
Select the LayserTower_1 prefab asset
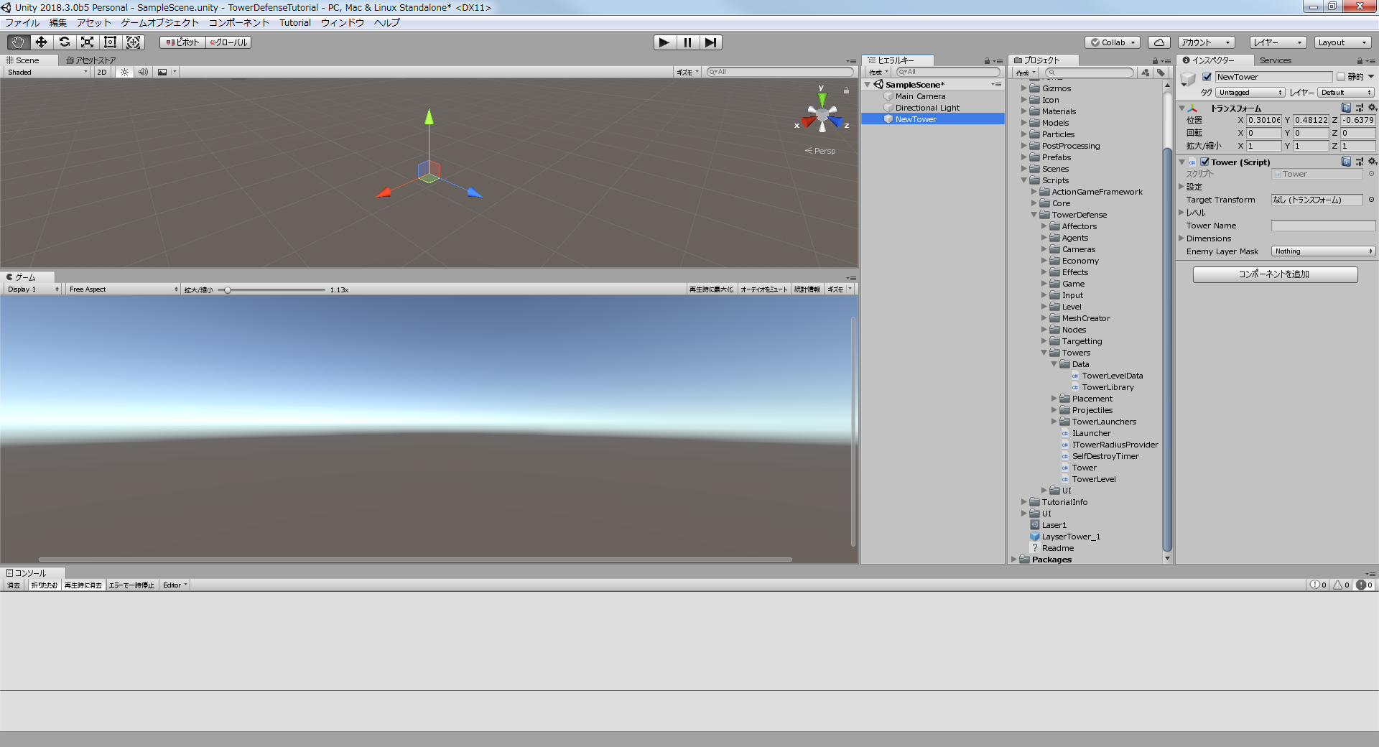(x=1070, y=537)
